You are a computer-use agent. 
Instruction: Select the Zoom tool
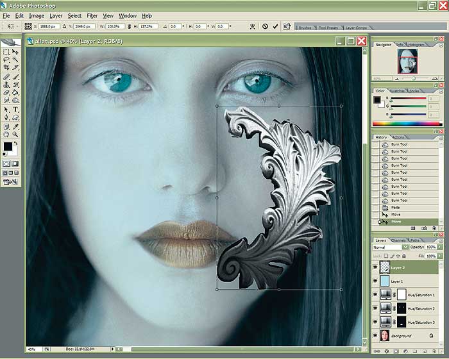[x=15, y=134]
